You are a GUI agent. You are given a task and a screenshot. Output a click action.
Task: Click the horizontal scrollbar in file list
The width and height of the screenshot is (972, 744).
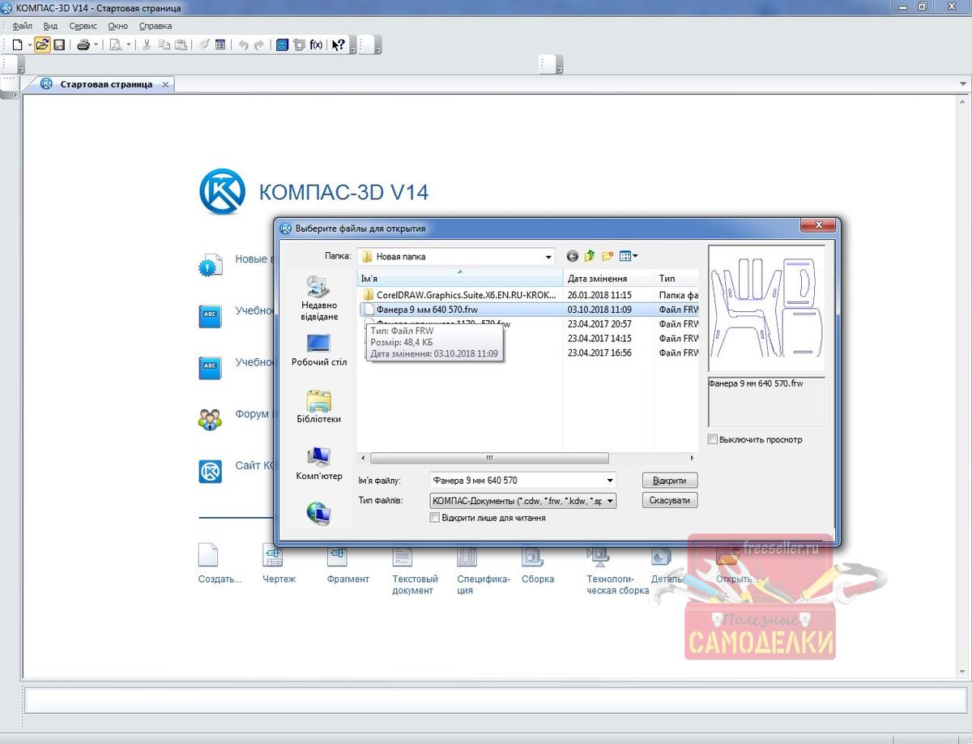tap(489, 458)
